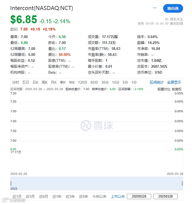
Task: Select 上市以来 since-listing range
Action: point(118,196)
